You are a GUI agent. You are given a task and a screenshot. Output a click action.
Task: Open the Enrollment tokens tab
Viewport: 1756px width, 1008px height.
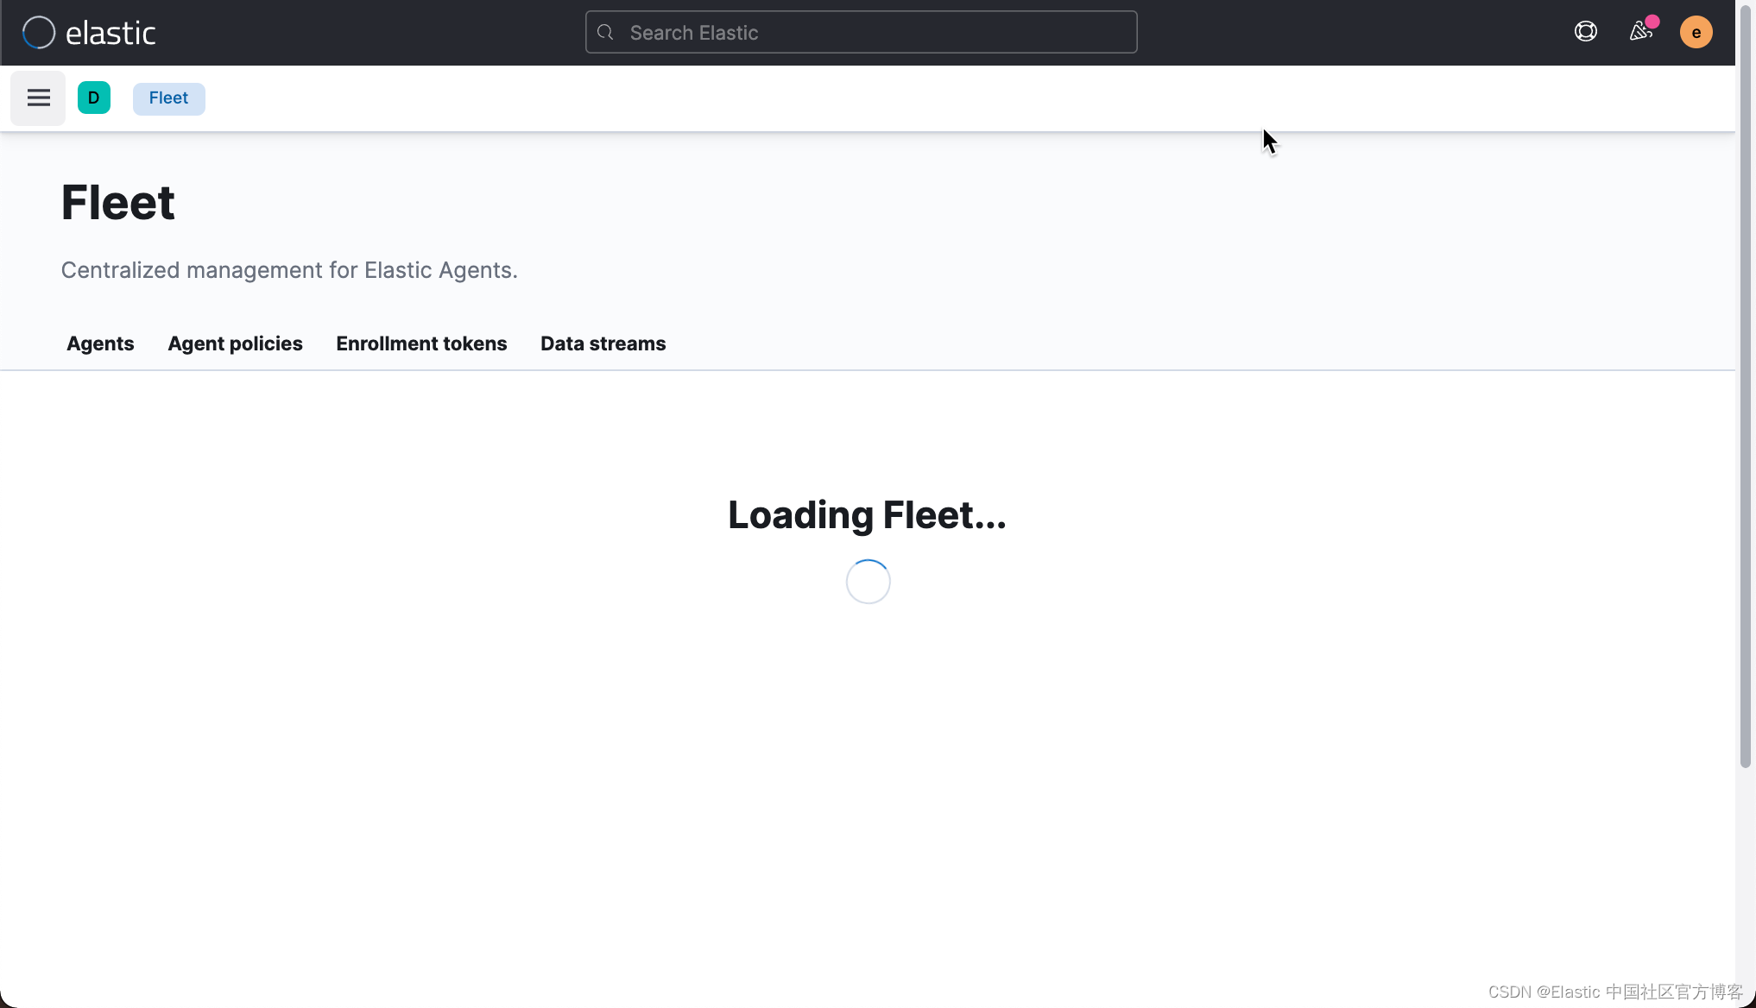(421, 343)
